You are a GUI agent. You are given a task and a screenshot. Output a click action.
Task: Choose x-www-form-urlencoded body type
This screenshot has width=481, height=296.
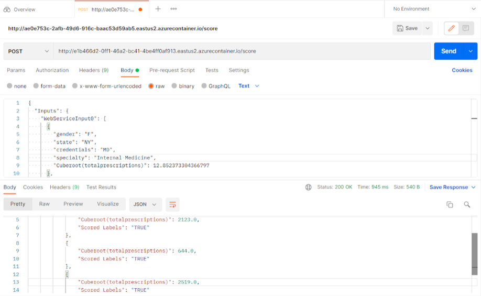point(107,86)
